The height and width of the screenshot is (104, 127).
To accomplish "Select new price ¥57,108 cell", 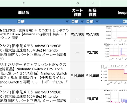I will coord(92,34).
